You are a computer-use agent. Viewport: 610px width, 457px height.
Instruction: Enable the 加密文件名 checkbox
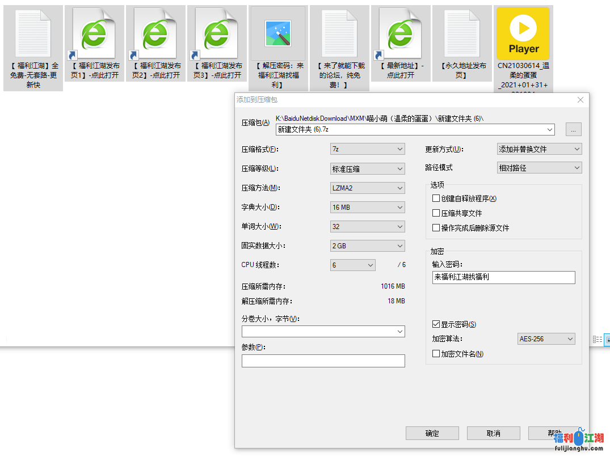[x=436, y=354]
